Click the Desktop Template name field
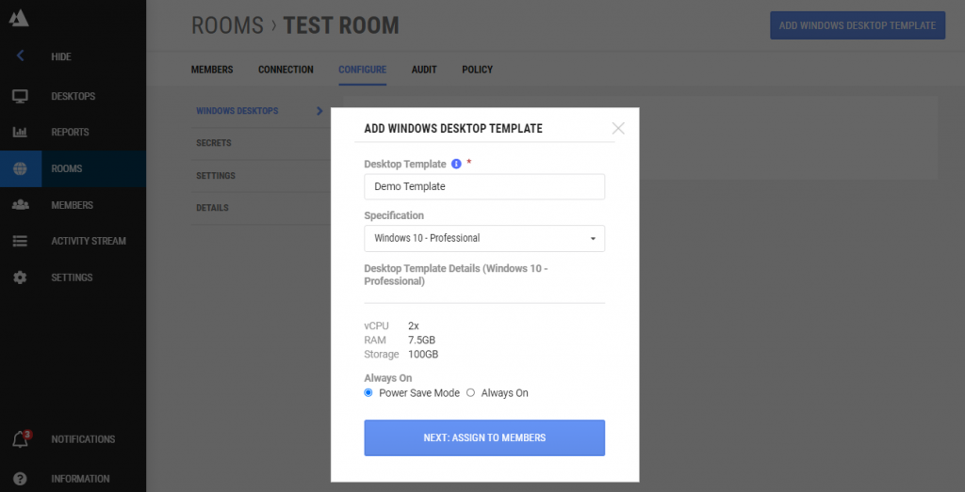 coord(484,186)
